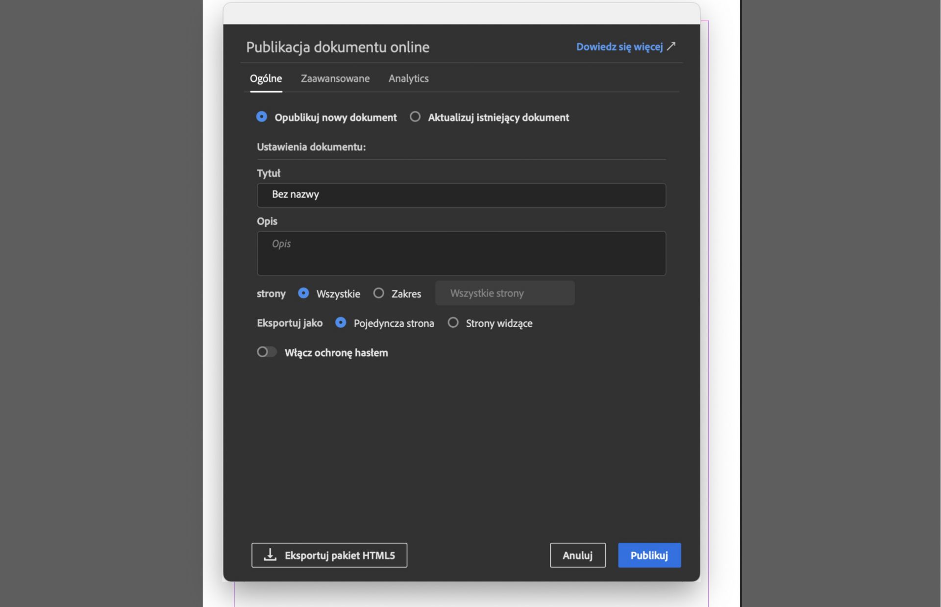Viewport: 941px width, 607px height.
Task: Click into the Opis description text area
Action: pyautogui.click(x=461, y=253)
